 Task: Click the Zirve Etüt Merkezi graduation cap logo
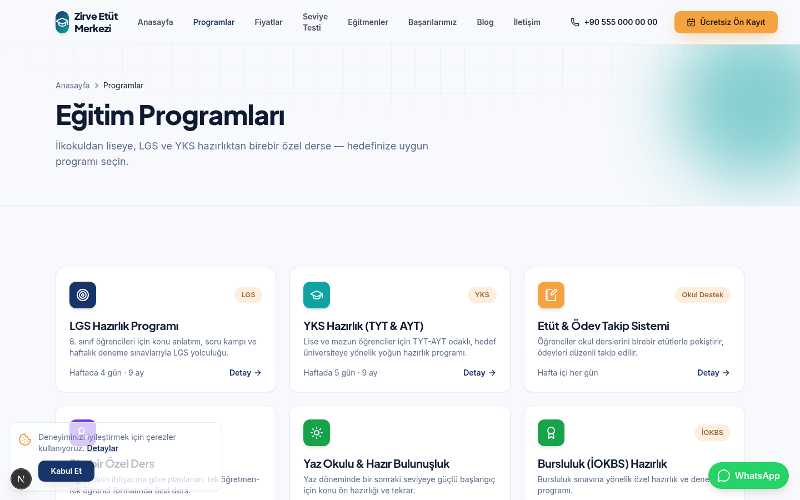62,22
